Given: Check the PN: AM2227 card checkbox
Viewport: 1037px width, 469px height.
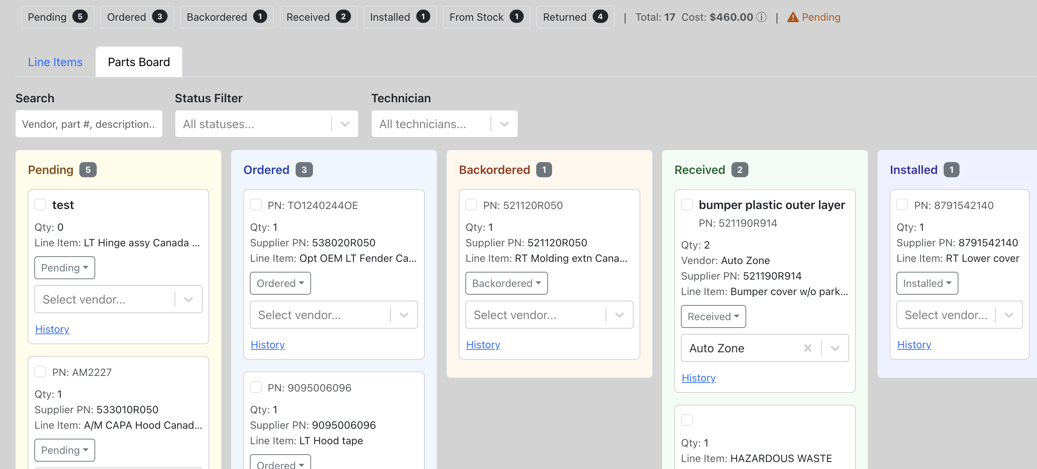Looking at the screenshot, I should pyautogui.click(x=40, y=372).
